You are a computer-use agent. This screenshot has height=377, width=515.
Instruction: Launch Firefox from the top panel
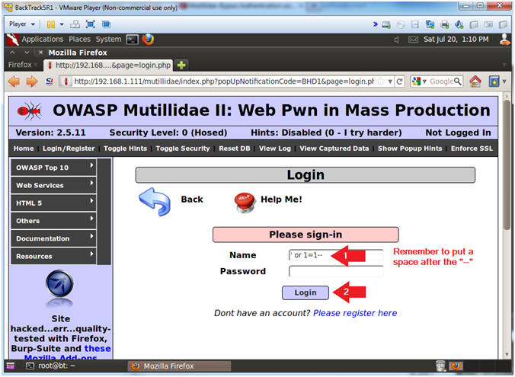coord(148,40)
